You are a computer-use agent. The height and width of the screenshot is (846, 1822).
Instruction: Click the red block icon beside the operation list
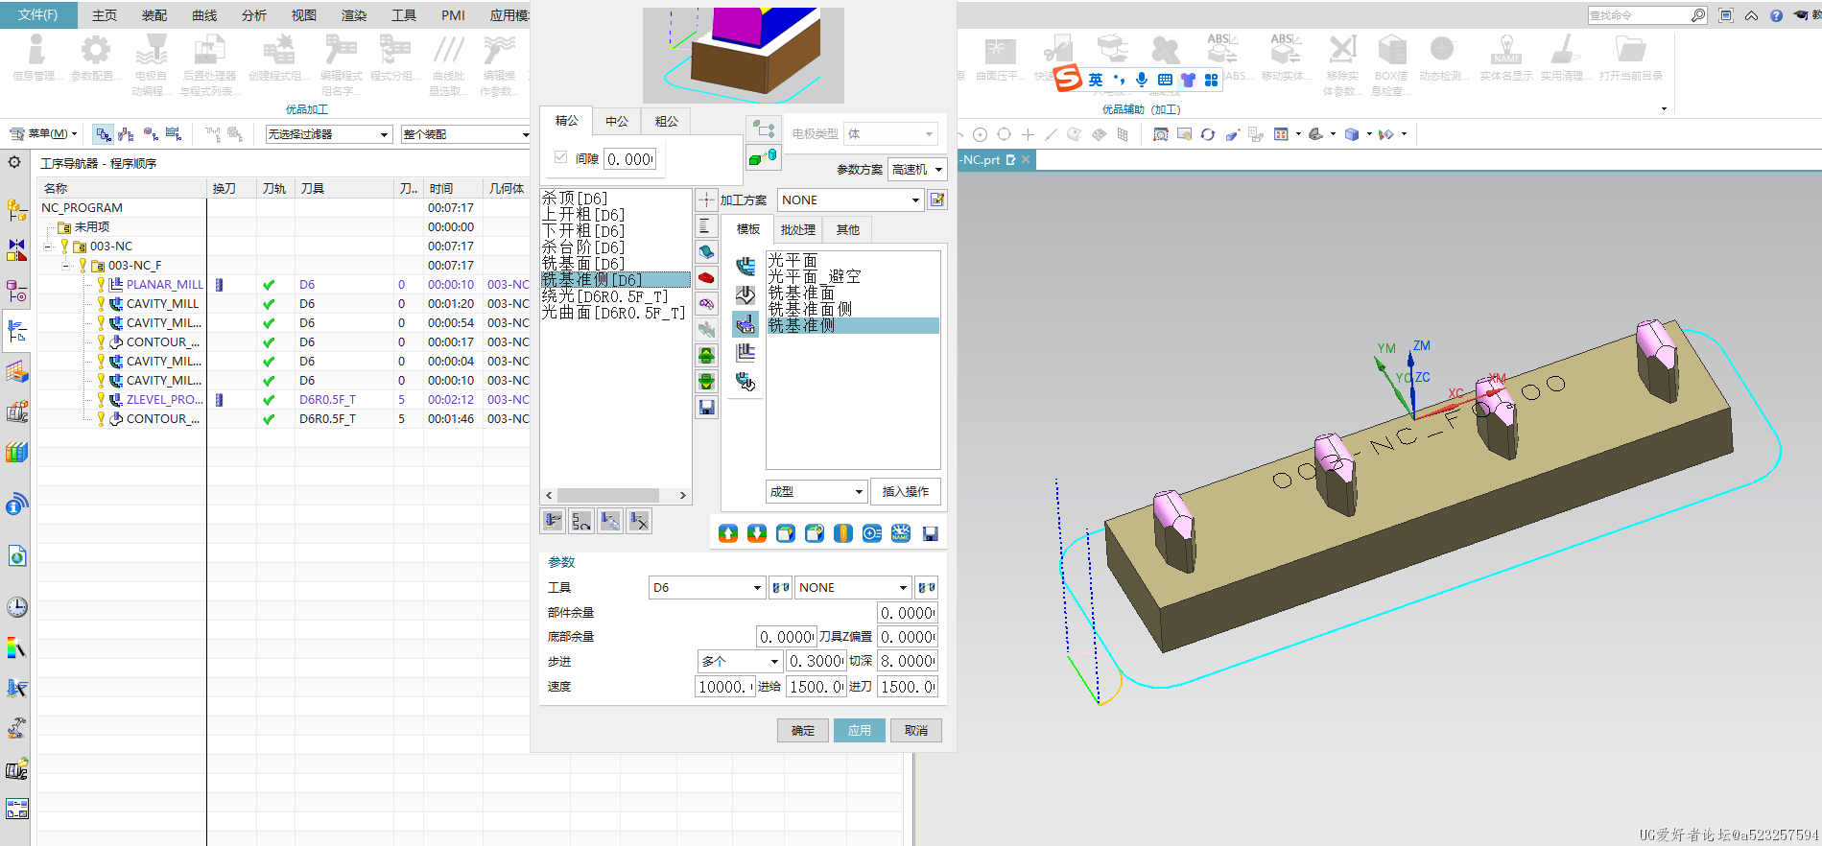pos(706,278)
